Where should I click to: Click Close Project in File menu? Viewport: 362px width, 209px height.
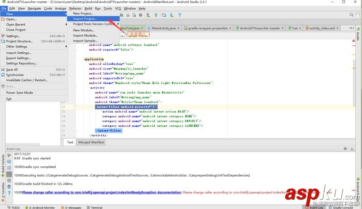[34, 30]
